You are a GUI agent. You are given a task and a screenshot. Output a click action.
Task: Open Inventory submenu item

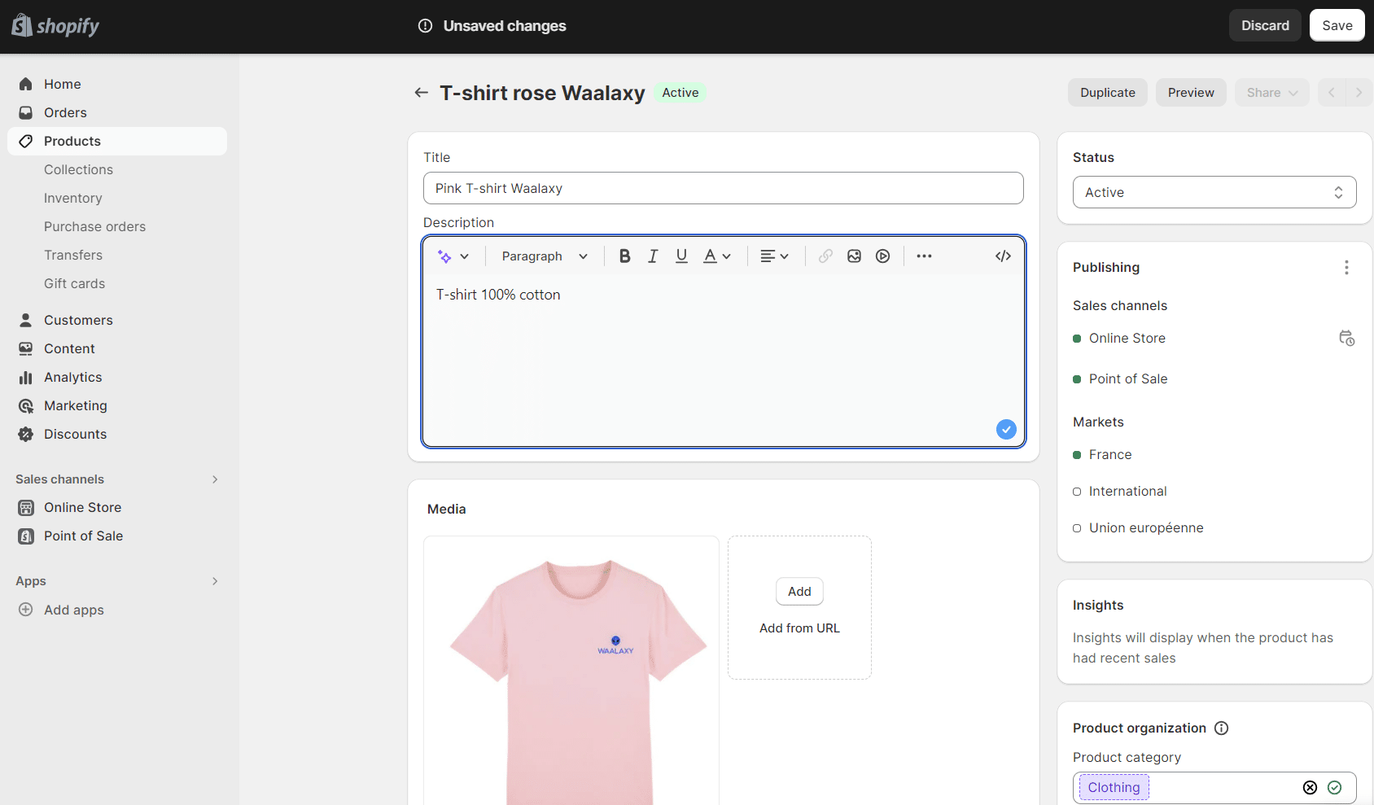pos(72,198)
